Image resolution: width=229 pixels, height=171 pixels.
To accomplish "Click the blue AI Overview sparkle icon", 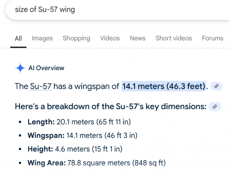I will [x=20, y=68].
